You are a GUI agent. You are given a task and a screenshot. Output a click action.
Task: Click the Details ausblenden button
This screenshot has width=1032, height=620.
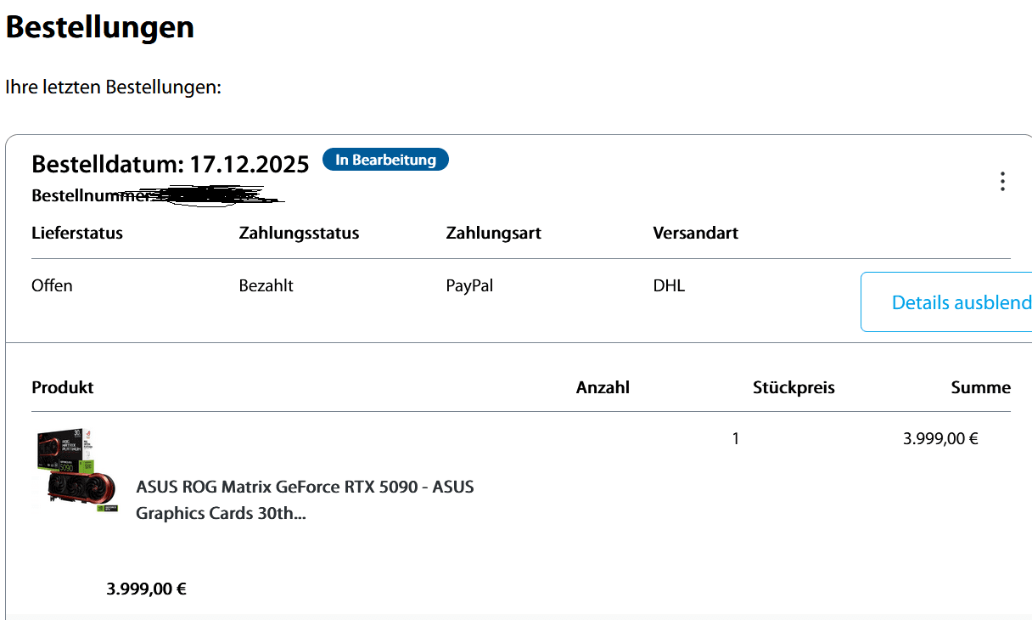[x=951, y=302]
